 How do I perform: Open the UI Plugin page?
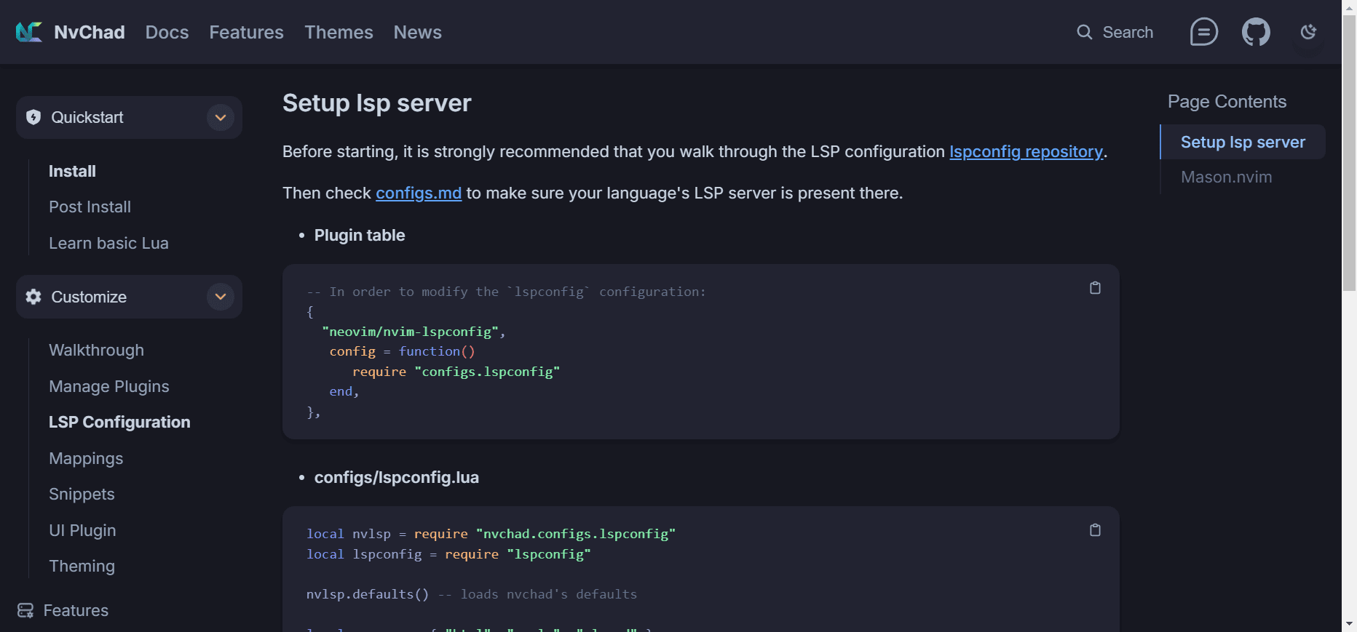point(82,530)
